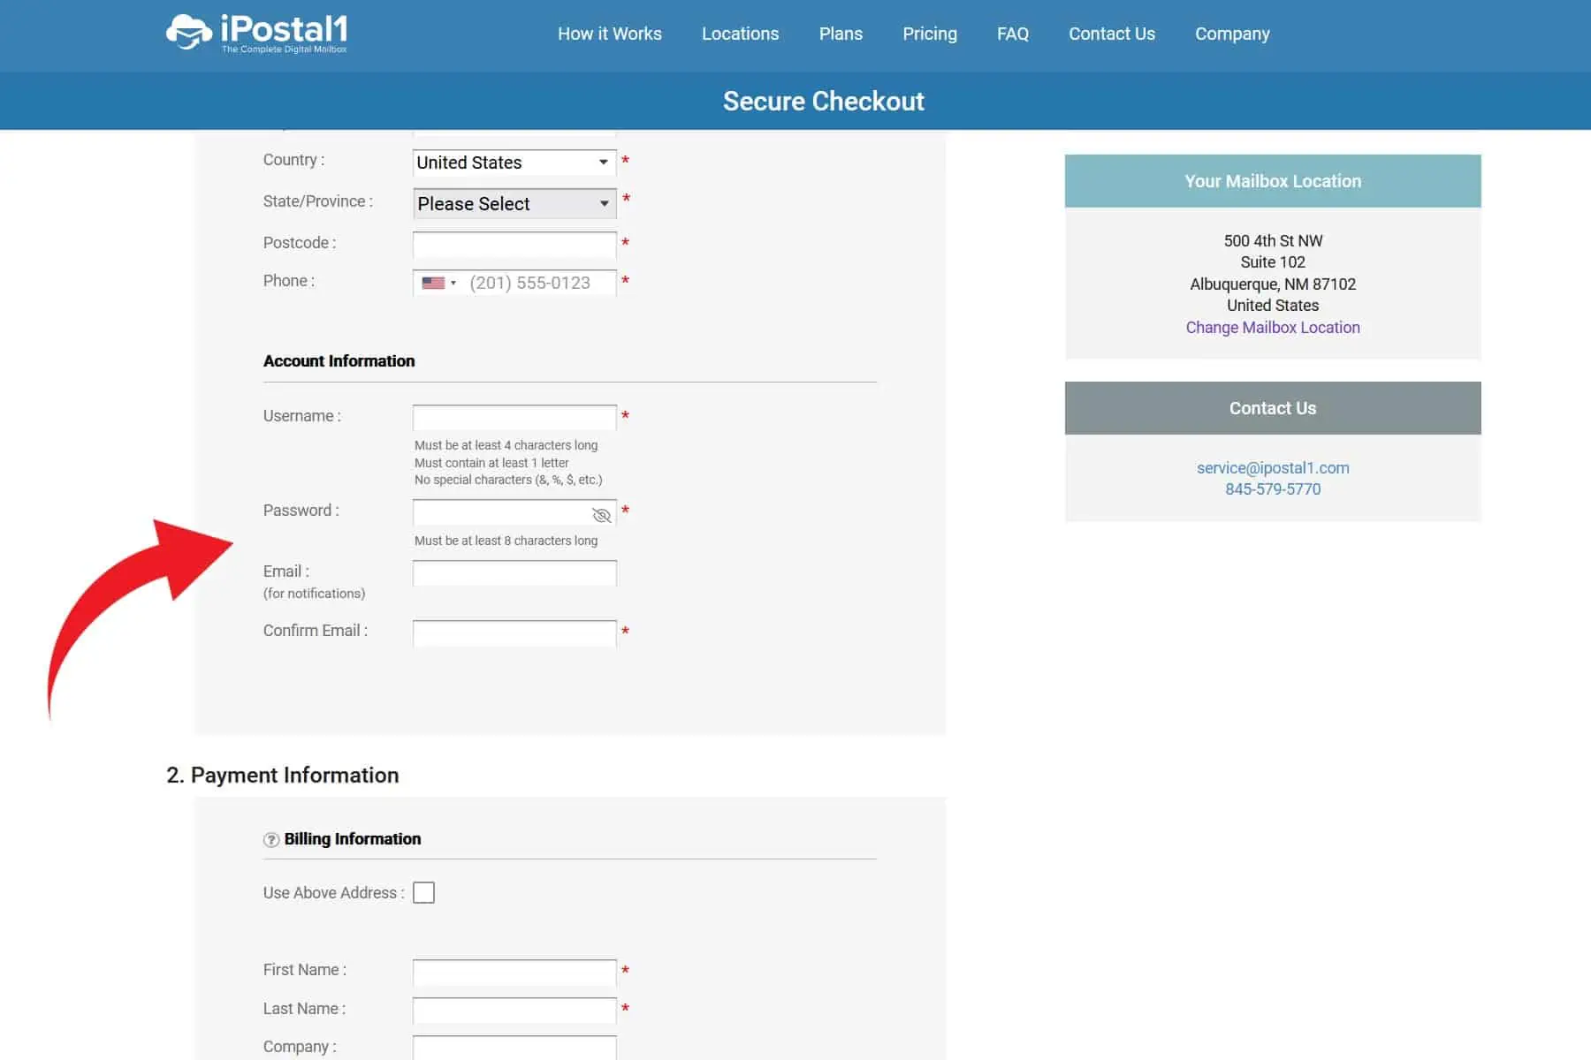Open the Country dropdown
Image resolution: width=1591 pixels, height=1060 pixels.
point(514,163)
